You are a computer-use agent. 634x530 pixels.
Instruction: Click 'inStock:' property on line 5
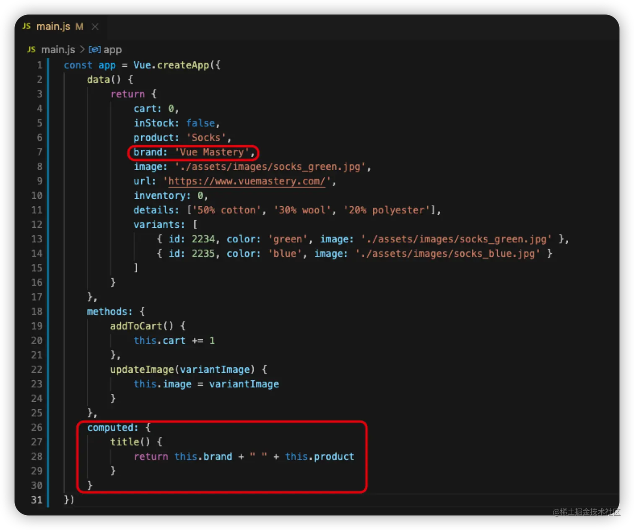[156, 123]
